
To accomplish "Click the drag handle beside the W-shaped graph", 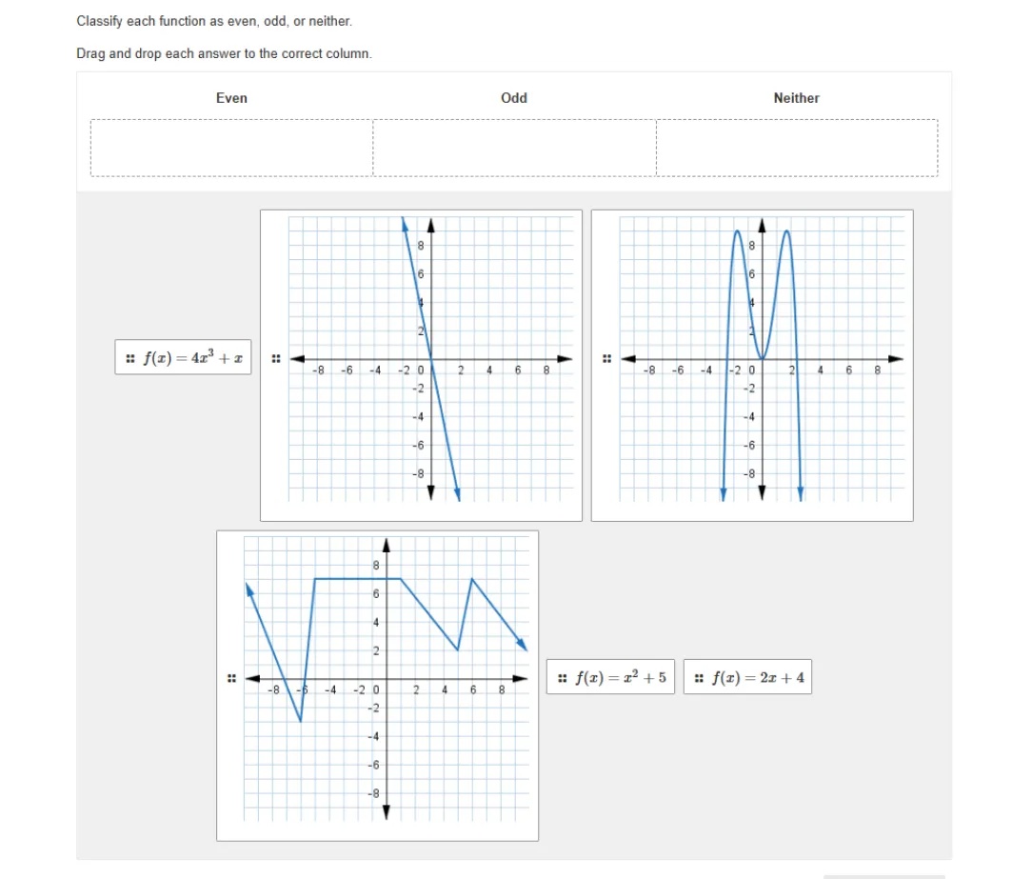I will coord(606,358).
